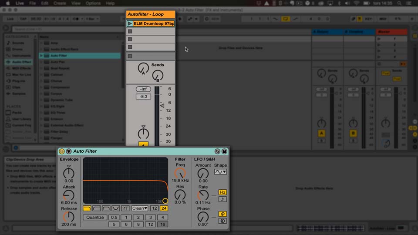Select the ELM Drumloop 97bpm clip
The width and height of the screenshot is (418, 235).
click(154, 23)
